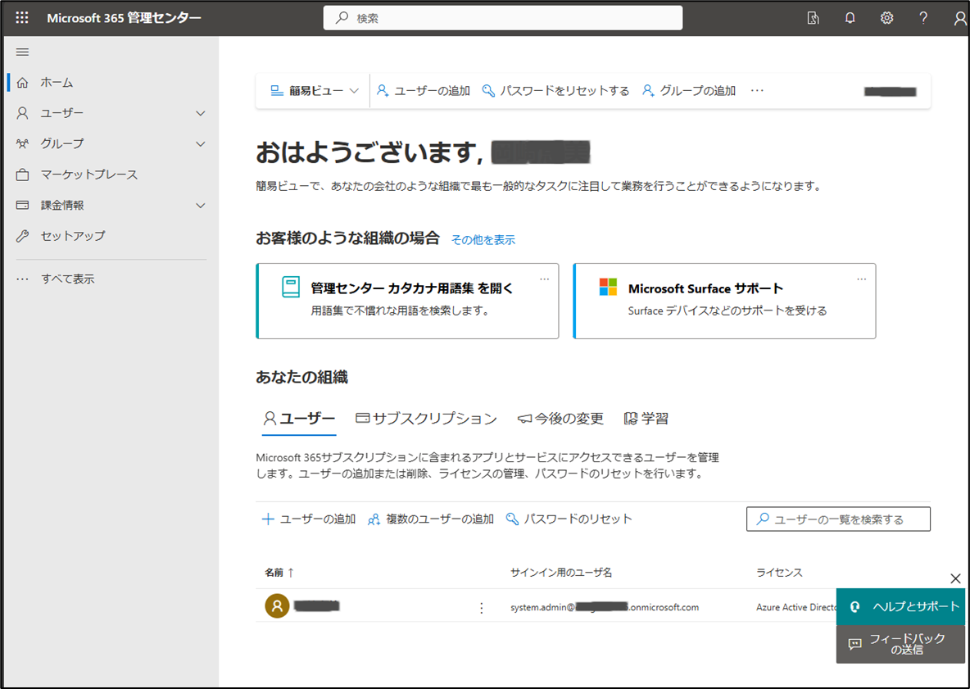Viewport: 970px width, 689px height.
Task: Open セットアップ in sidebar
Action: point(73,236)
